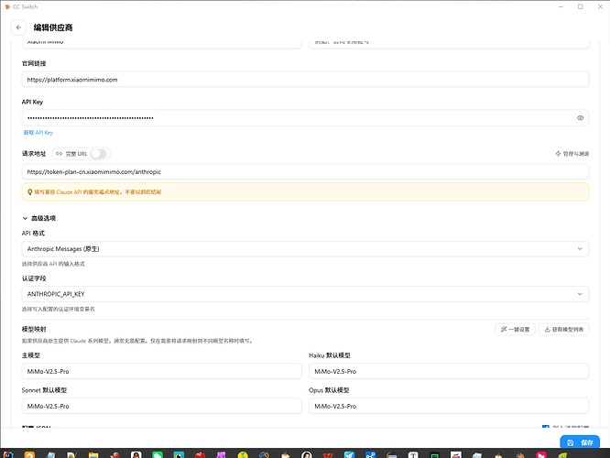Focus the API Key password field
Image resolution: width=610 pixels, height=458 pixels.
[x=305, y=118]
